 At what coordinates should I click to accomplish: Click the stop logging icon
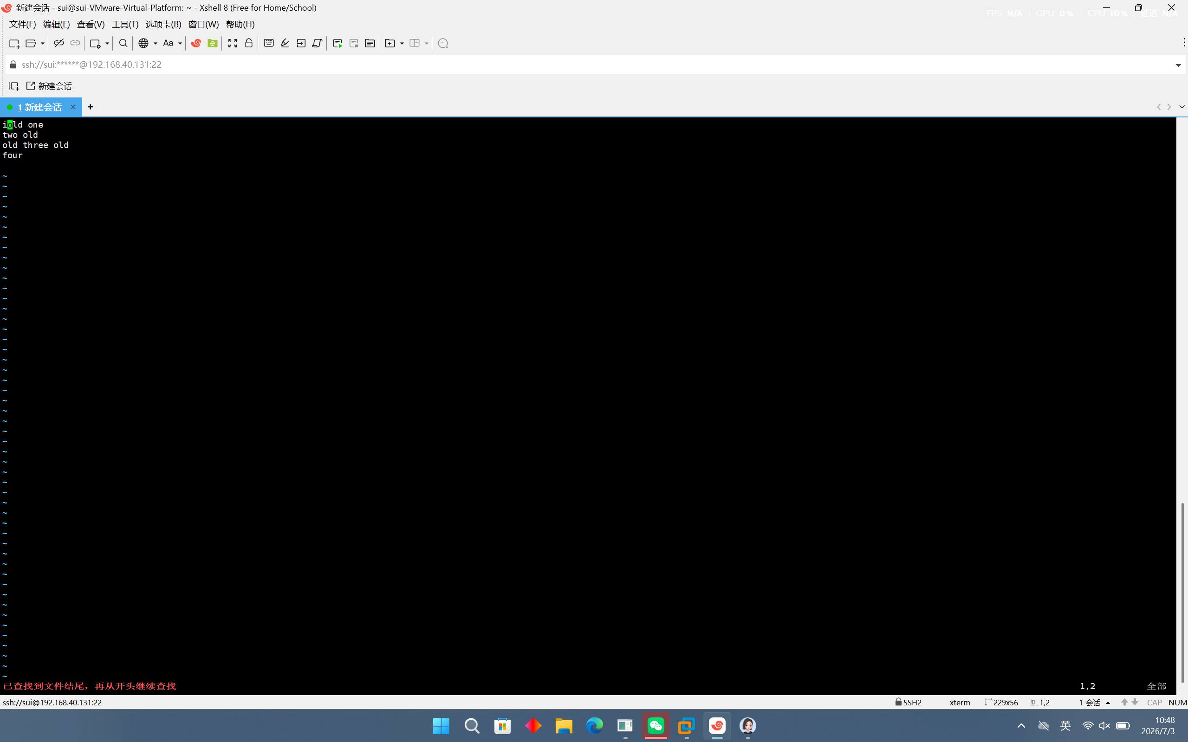(x=354, y=43)
